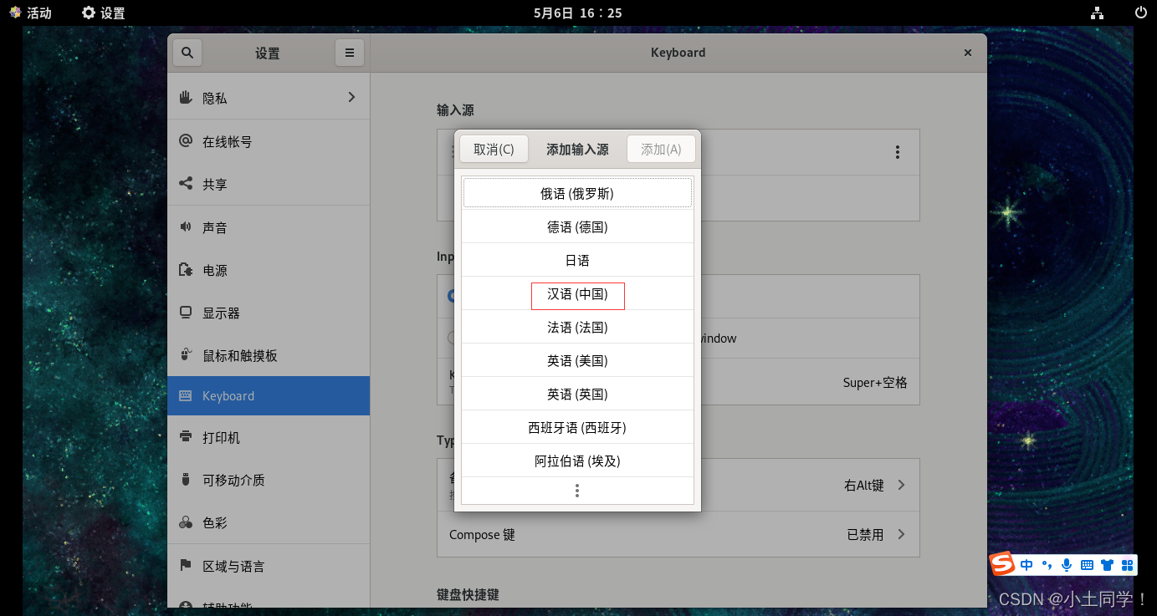1157x616 pixels.
Task: Toggle Sogou punctuation mode
Action: 1046,565
